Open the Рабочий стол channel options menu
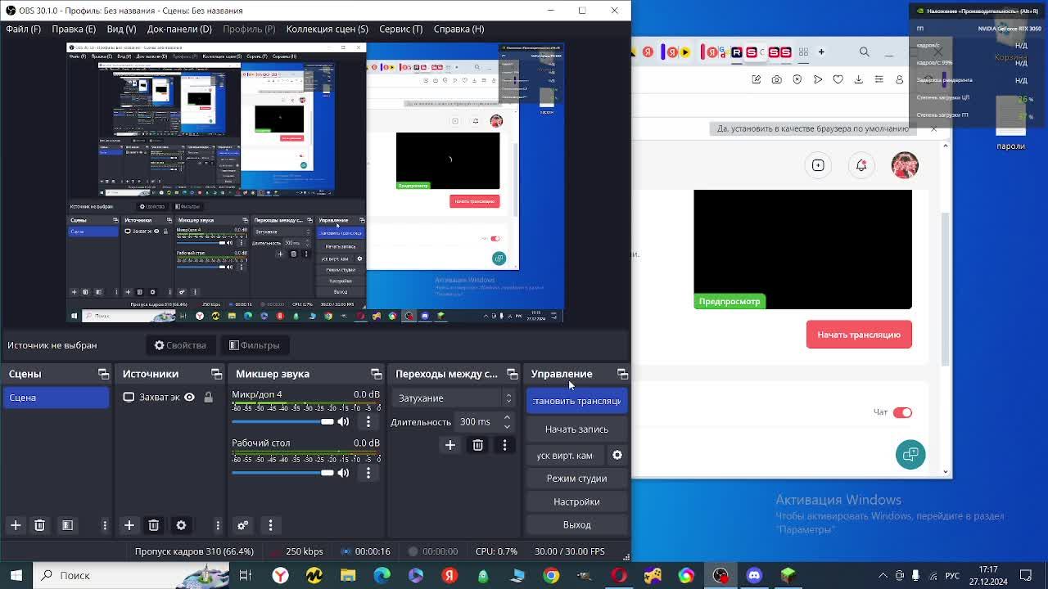The width and height of the screenshot is (1048, 589). [x=368, y=472]
